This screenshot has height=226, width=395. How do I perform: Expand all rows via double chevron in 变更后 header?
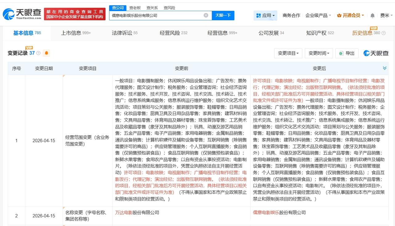pyautogui.click(x=385, y=68)
